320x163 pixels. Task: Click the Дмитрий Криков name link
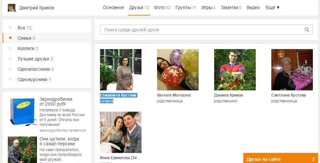tap(37, 8)
